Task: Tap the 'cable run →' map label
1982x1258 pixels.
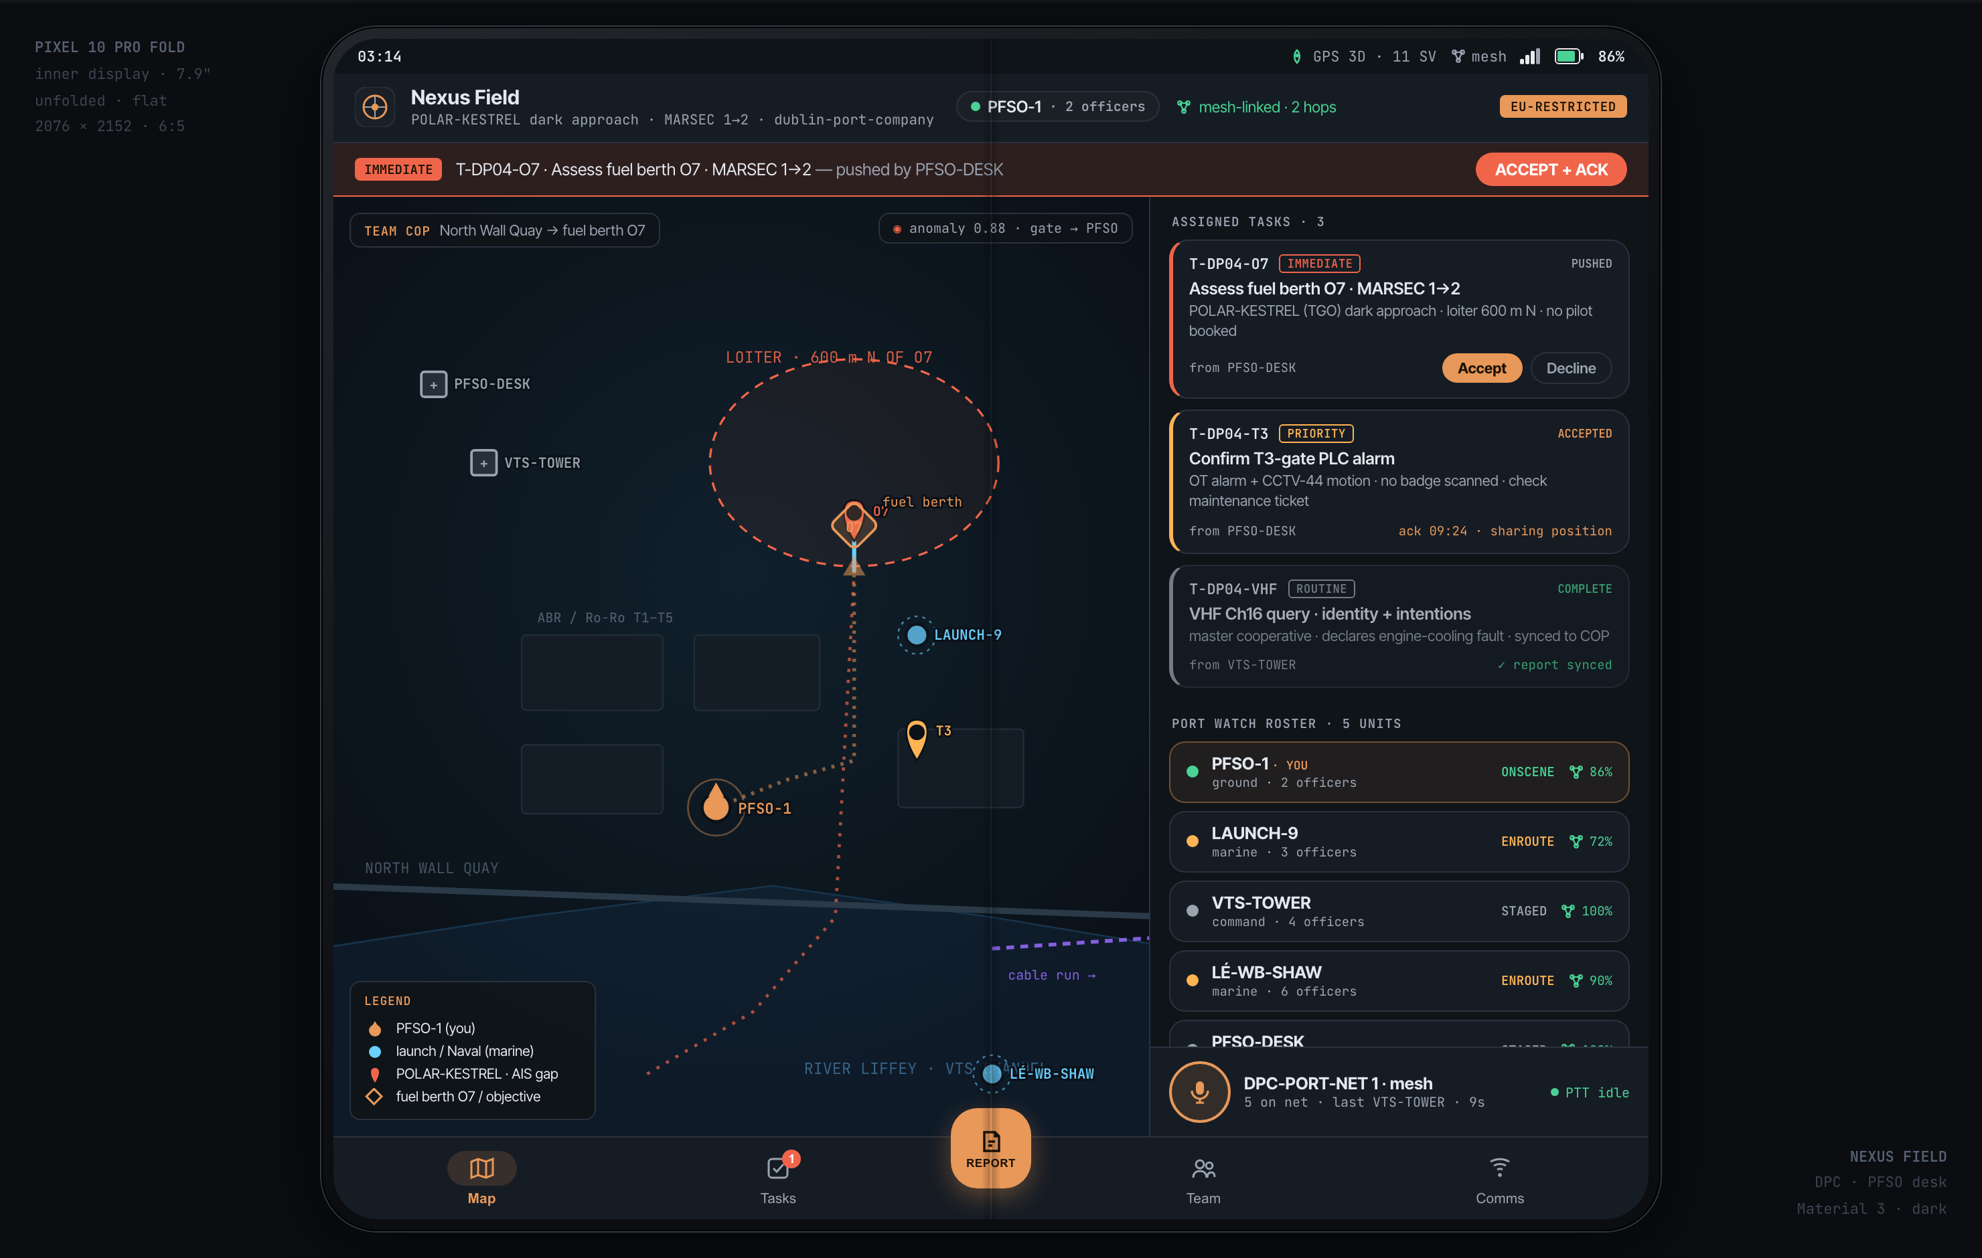Action: coord(1052,976)
